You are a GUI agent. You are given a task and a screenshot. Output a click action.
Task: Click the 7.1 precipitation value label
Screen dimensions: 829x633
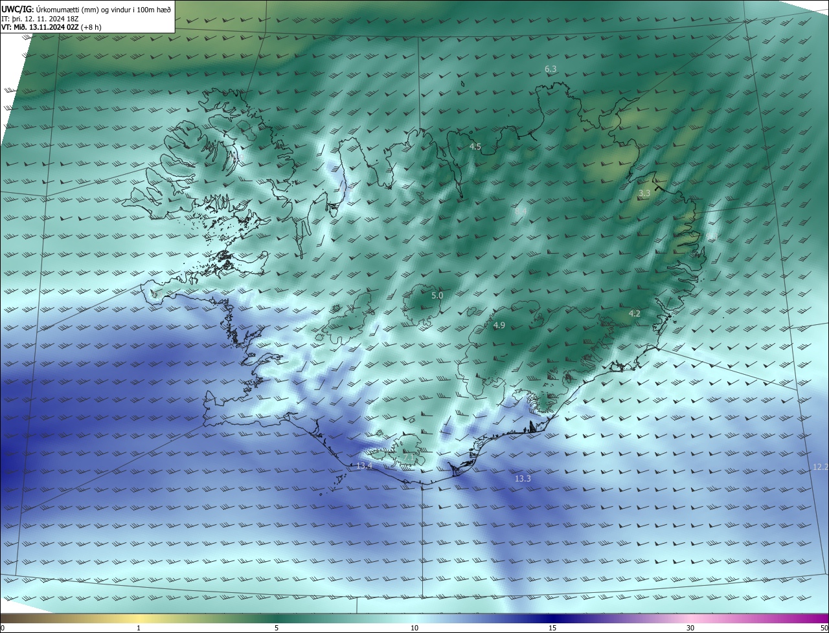pos(409,458)
